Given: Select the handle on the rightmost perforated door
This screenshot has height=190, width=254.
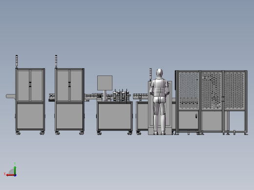Looking at the screenshot, I should (223, 99).
